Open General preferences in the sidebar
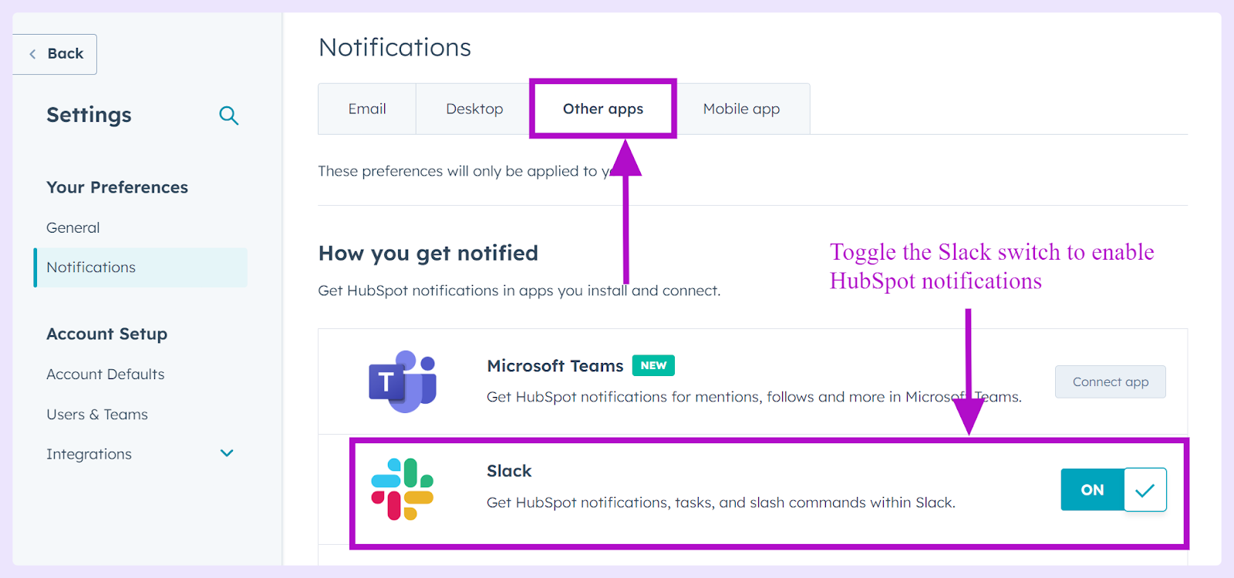The image size is (1234, 578). 73,227
